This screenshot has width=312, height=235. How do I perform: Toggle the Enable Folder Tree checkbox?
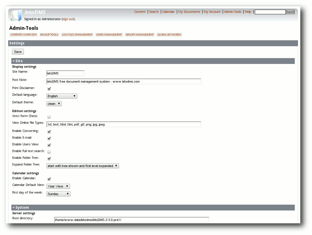click(x=49, y=159)
